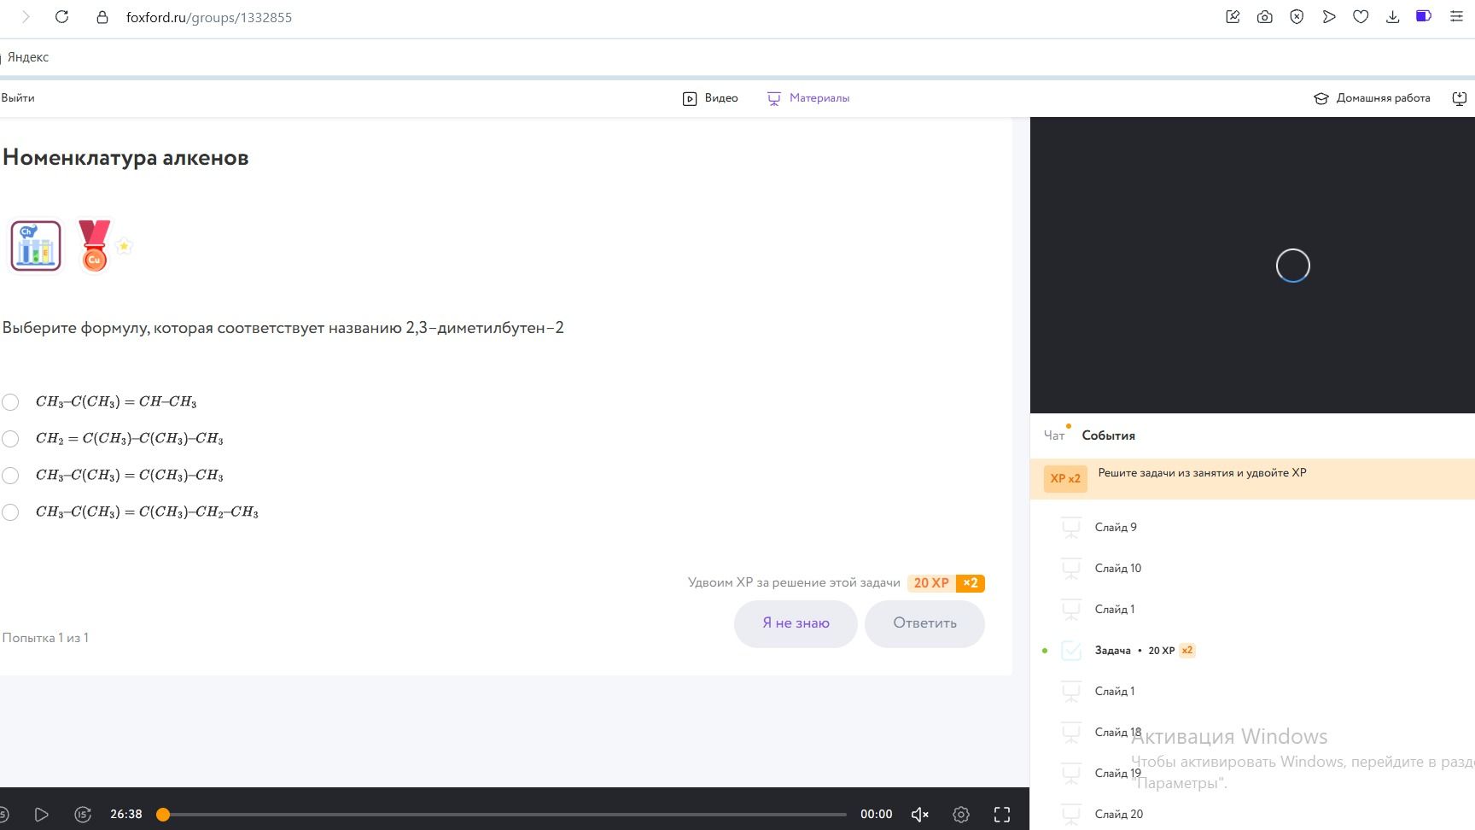
Task: Play the video with the play button
Action: point(41,815)
